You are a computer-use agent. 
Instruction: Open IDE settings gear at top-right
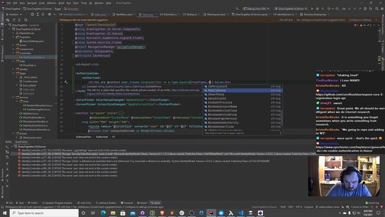click(x=382, y=8)
